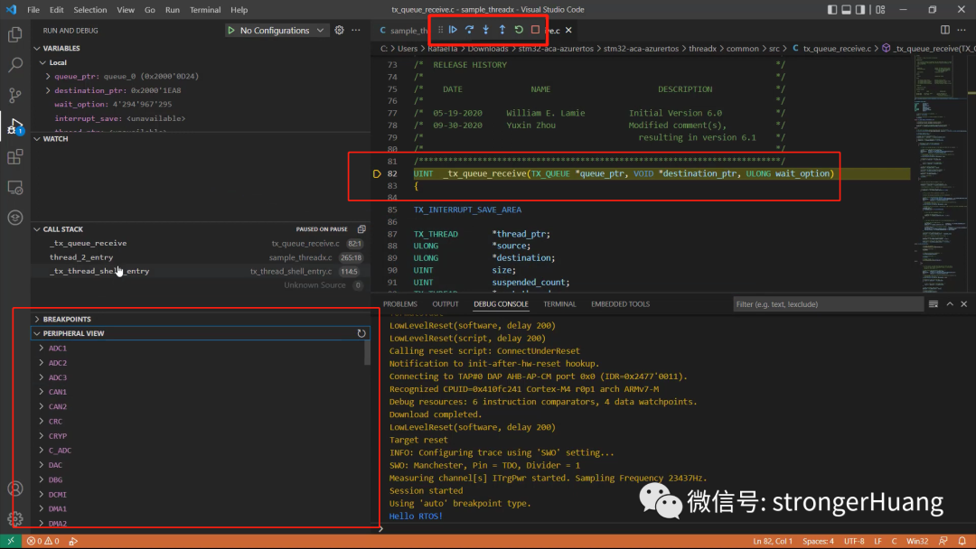Image resolution: width=976 pixels, height=549 pixels.
Task: Click the Ln 82, Col 1 status entry
Action: 772,541
